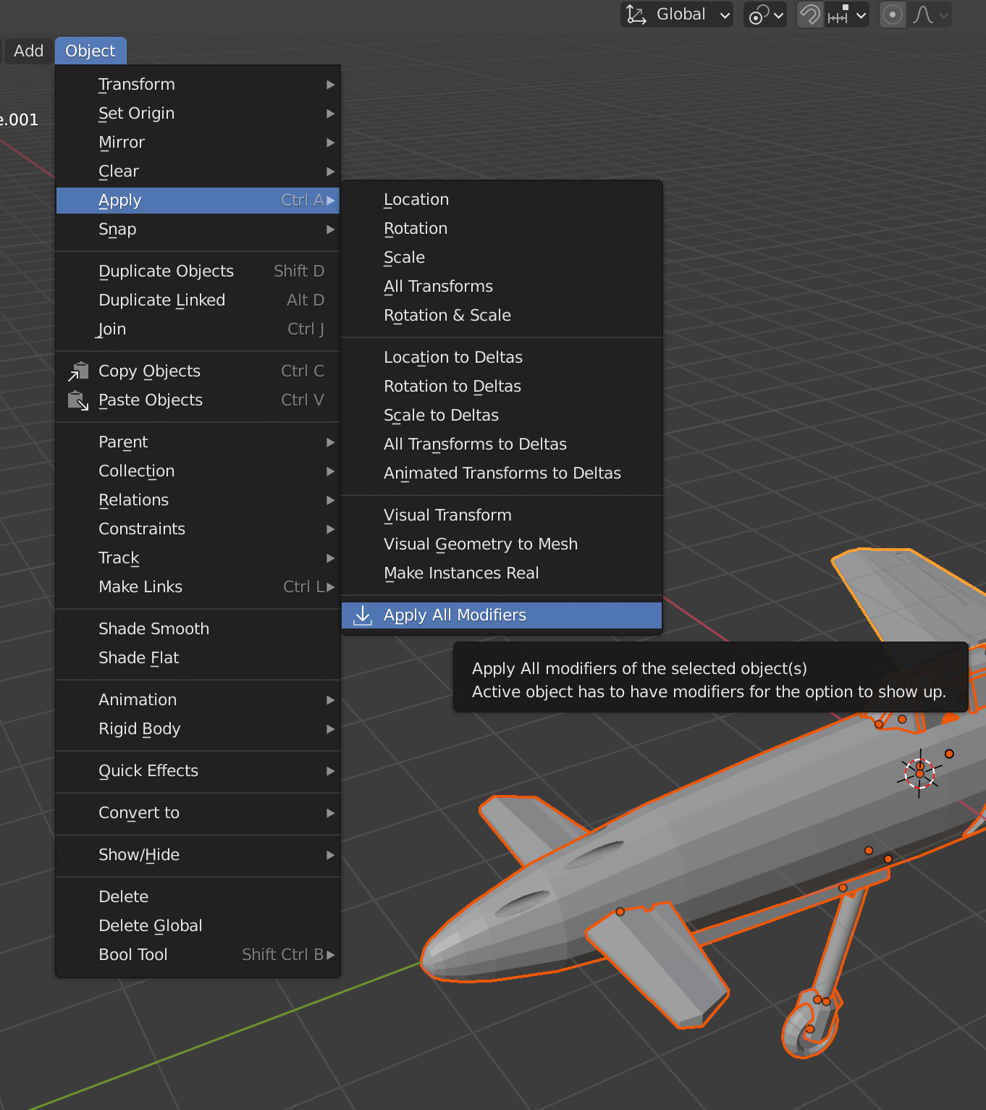This screenshot has width=986, height=1110.
Task: Click Delete in the Object menu
Action: pos(198,897)
